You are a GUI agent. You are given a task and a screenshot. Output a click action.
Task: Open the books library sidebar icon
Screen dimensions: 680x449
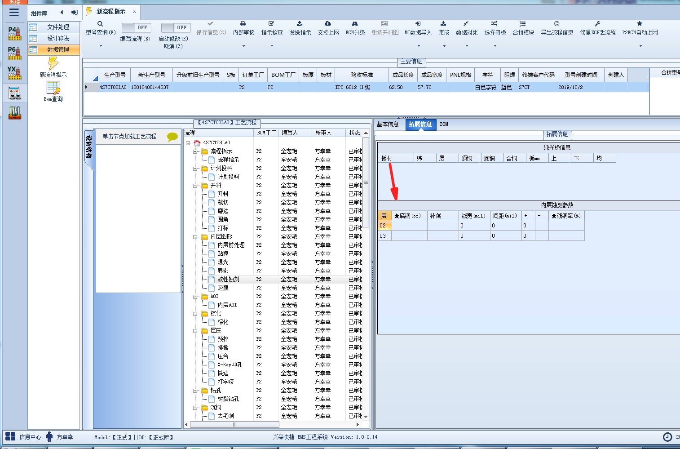(x=14, y=112)
